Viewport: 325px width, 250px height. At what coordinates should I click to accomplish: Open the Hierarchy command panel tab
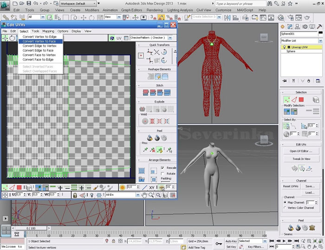coord(298,26)
